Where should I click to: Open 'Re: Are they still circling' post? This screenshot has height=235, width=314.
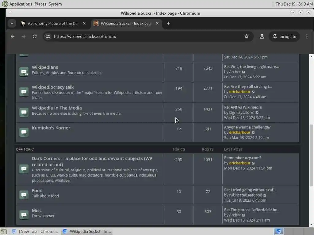[x=248, y=87]
